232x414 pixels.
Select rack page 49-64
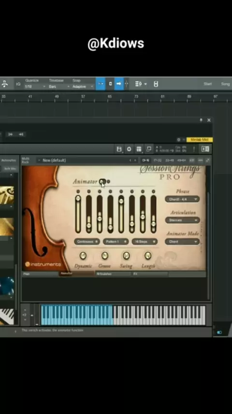click(181, 160)
